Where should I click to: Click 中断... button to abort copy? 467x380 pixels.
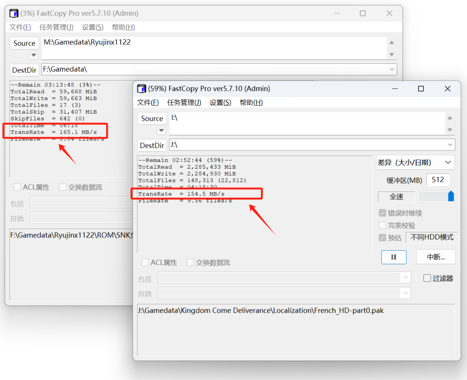pyautogui.click(x=436, y=257)
